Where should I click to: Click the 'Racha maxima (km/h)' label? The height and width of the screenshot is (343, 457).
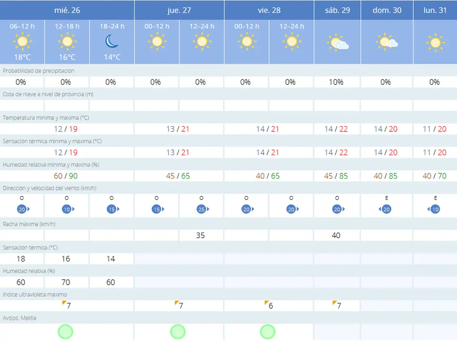[29, 224]
